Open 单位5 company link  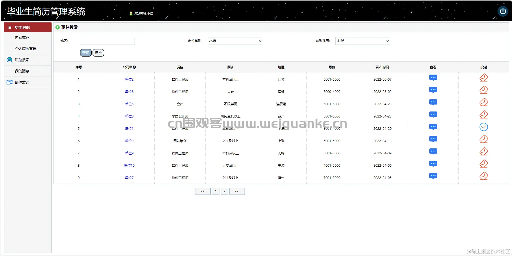pyautogui.click(x=129, y=104)
